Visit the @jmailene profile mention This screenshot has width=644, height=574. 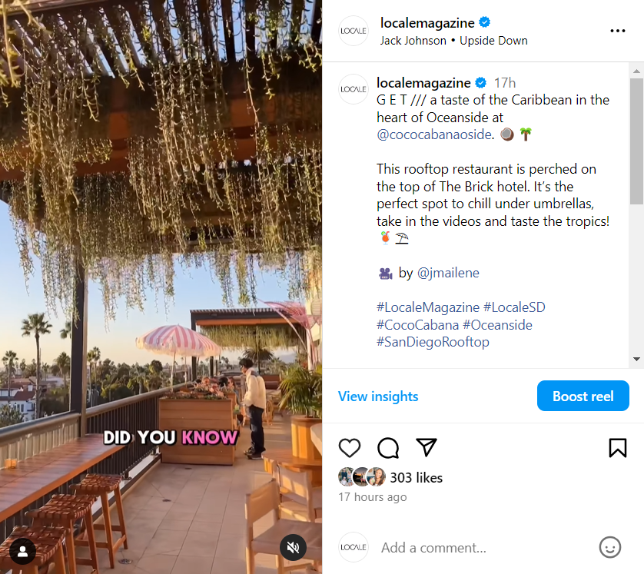tap(448, 273)
